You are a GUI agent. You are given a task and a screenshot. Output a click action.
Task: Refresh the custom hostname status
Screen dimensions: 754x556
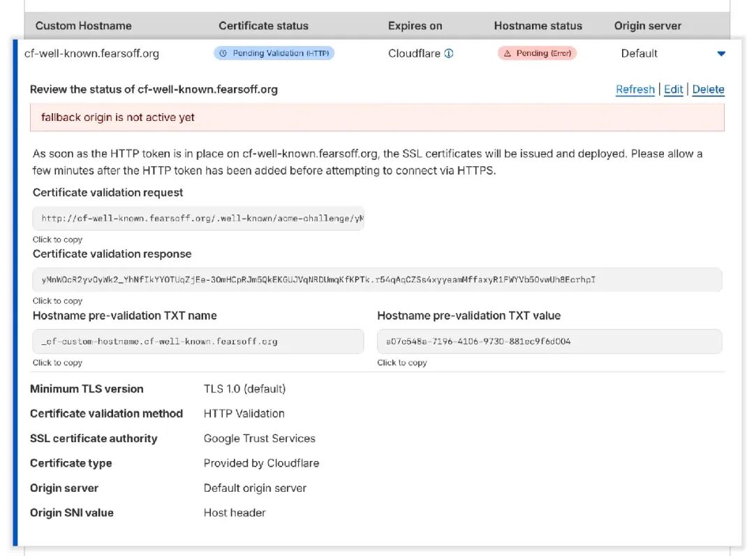[x=635, y=89]
